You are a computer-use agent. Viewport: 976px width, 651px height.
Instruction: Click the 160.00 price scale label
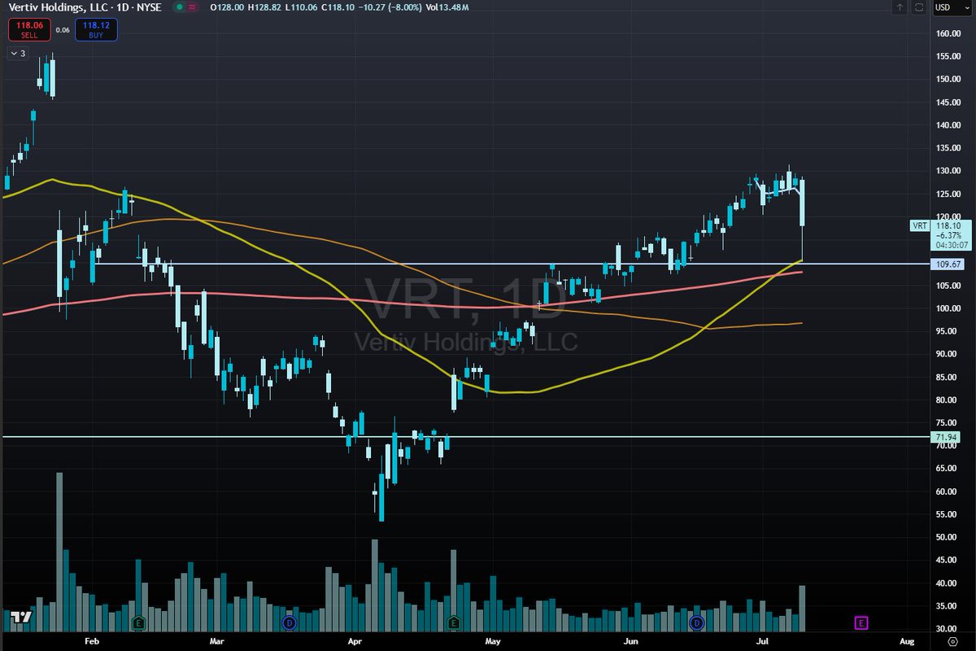pyautogui.click(x=948, y=33)
